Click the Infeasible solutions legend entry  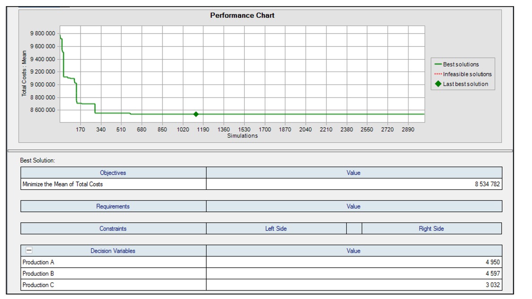pyautogui.click(x=467, y=74)
